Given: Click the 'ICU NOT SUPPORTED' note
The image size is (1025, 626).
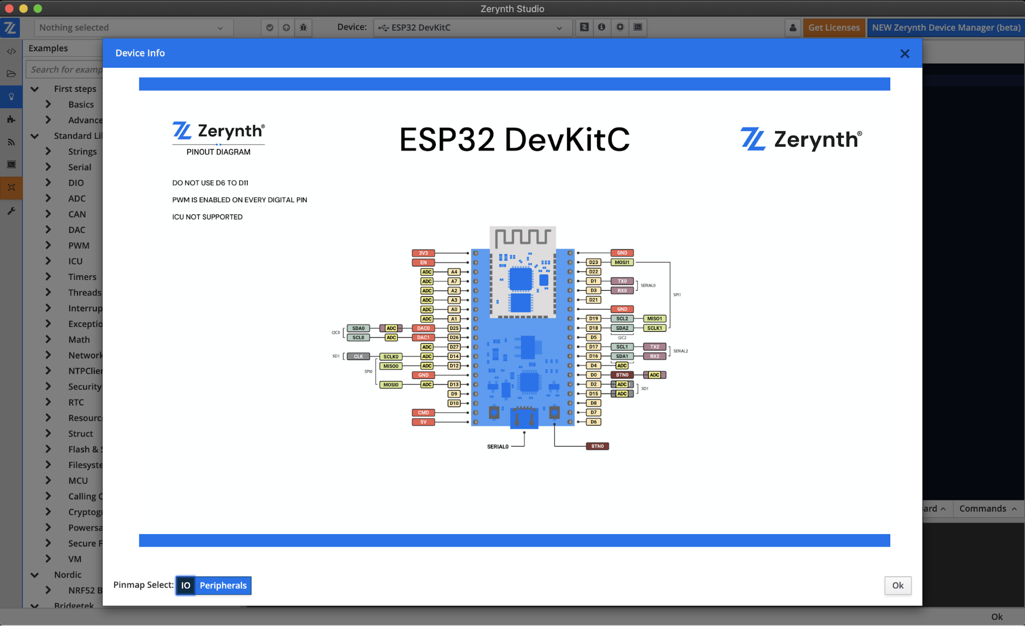Looking at the screenshot, I should tap(207, 217).
